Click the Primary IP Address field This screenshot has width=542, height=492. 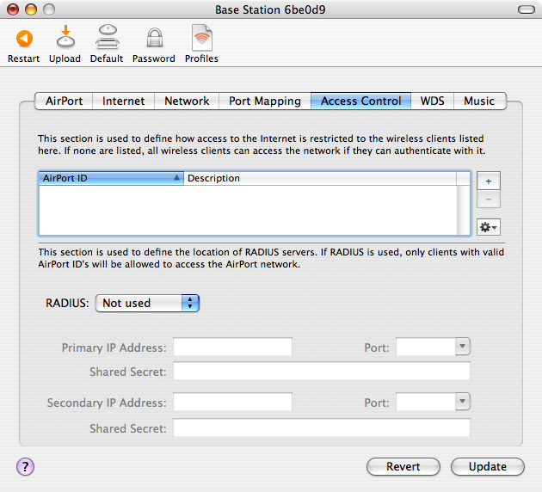(x=232, y=347)
